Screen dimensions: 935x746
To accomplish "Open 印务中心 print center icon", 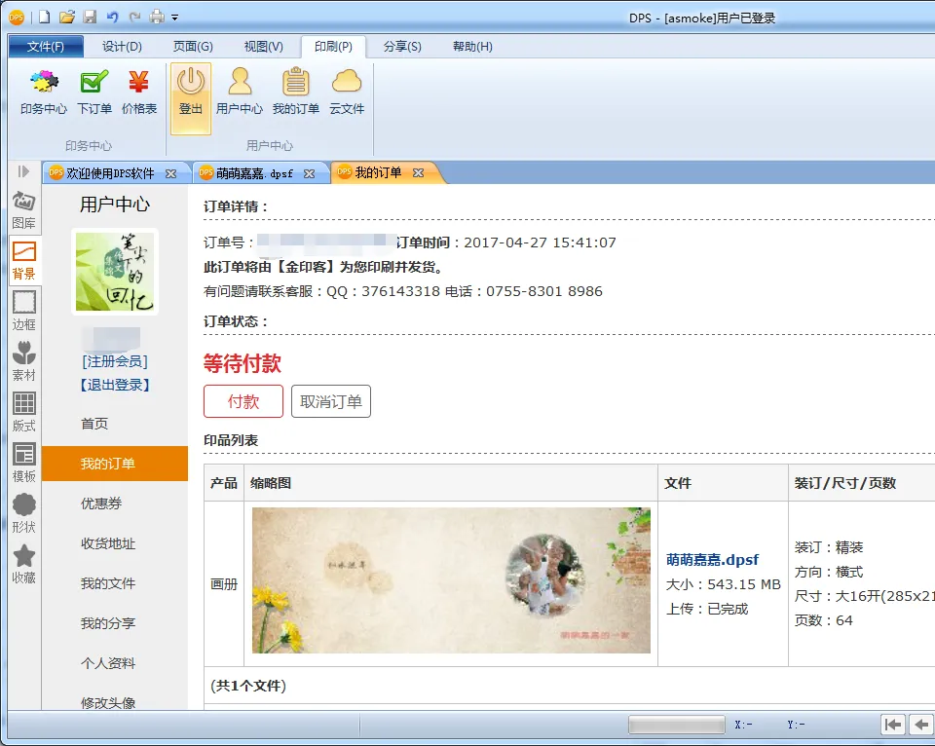I will 44,93.
